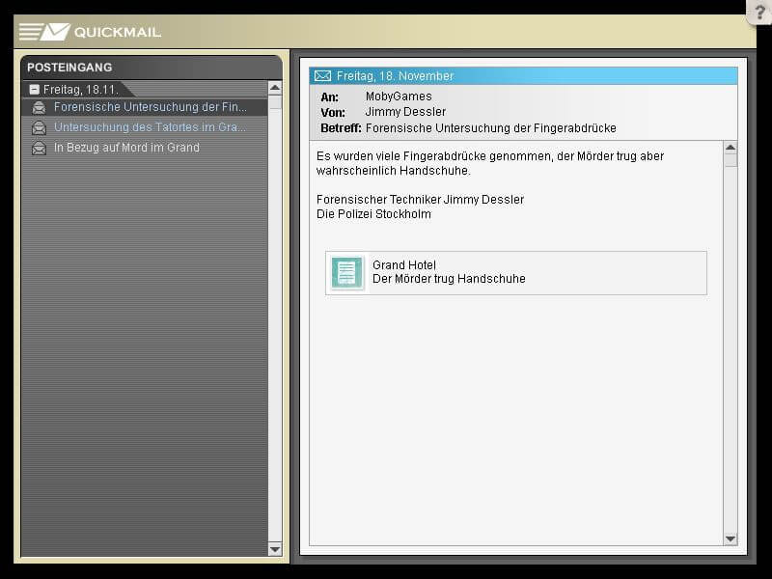Click the text Forensischer Techniker Jimmy Dessler

(x=420, y=200)
